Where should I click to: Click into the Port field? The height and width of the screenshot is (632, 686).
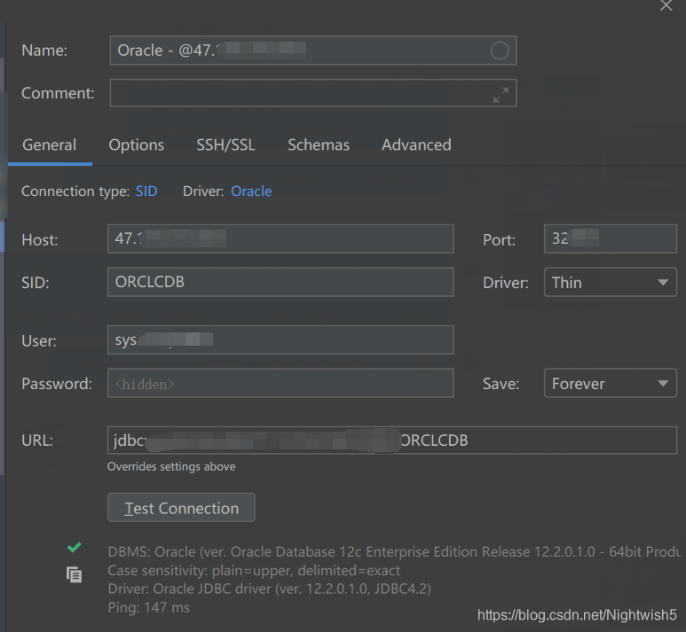pos(611,239)
